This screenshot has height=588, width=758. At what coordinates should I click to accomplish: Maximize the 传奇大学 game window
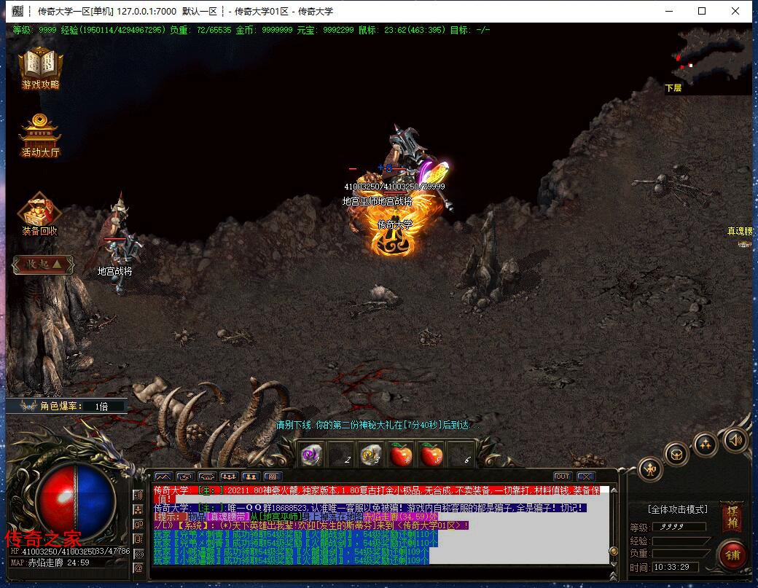tap(702, 11)
